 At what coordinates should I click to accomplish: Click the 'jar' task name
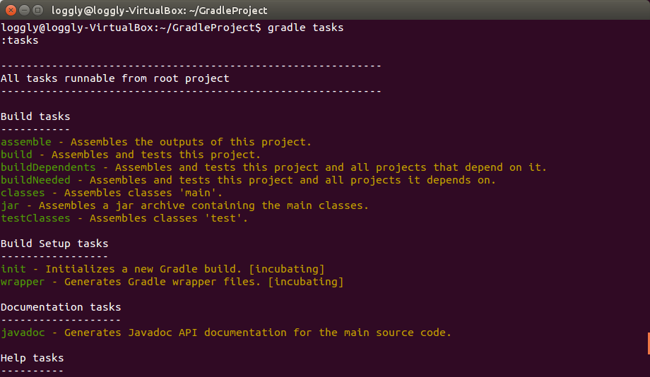pyautogui.click(x=10, y=205)
